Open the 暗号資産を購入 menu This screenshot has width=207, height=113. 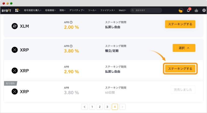(x=33, y=10)
